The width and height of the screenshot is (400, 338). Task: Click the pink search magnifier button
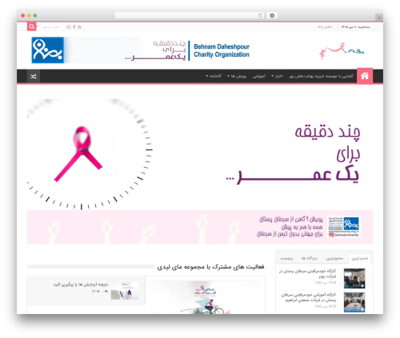pyautogui.click(x=32, y=26)
